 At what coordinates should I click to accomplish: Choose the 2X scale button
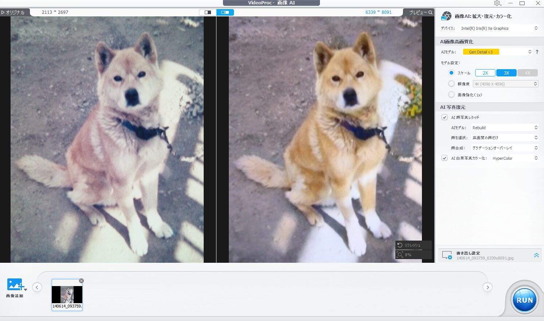point(485,73)
